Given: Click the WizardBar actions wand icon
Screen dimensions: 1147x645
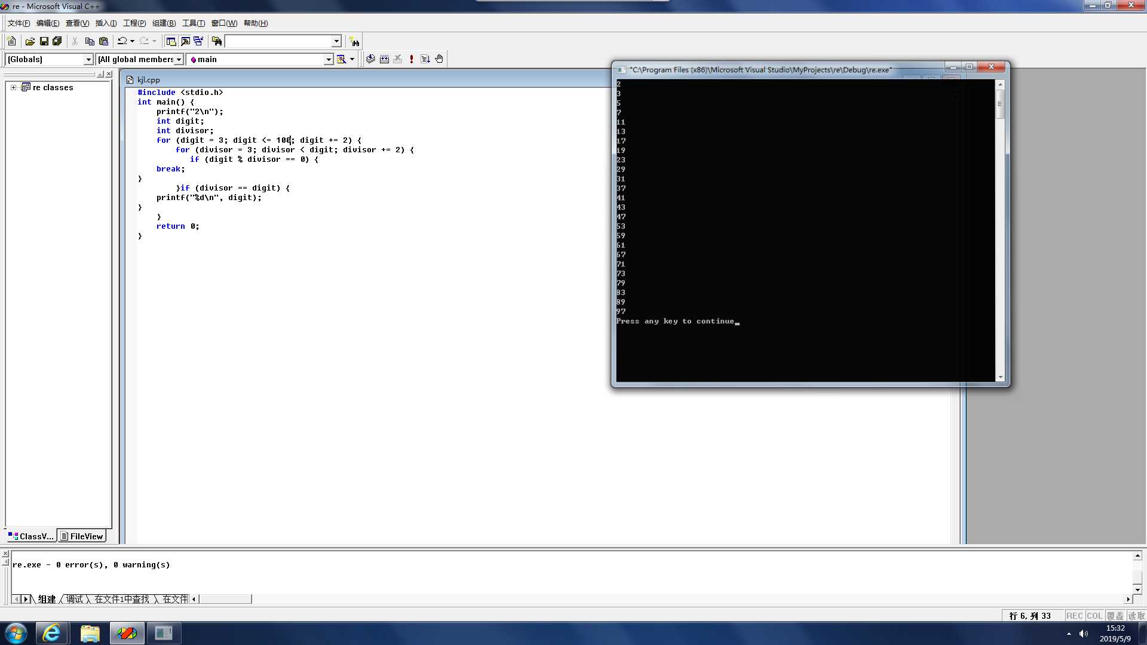Looking at the screenshot, I should click(x=341, y=59).
